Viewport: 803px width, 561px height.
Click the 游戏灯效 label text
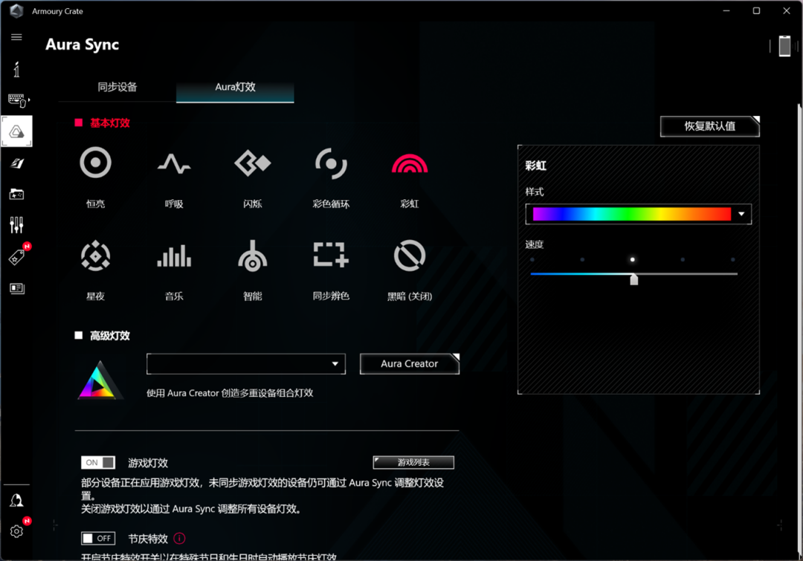(x=148, y=463)
